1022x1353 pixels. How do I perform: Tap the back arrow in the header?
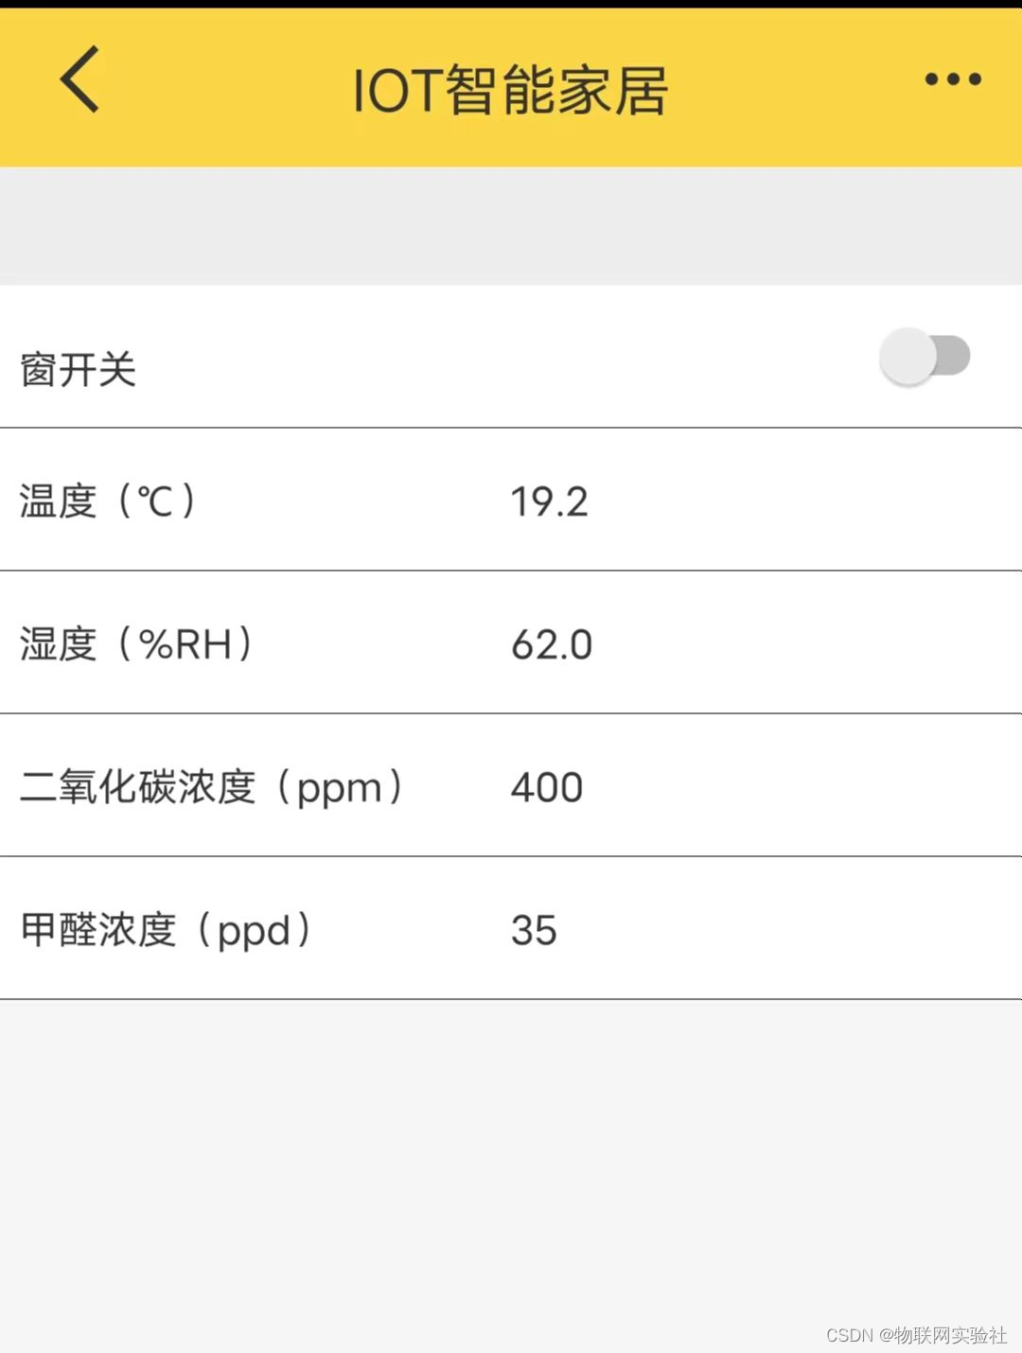click(x=80, y=79)
